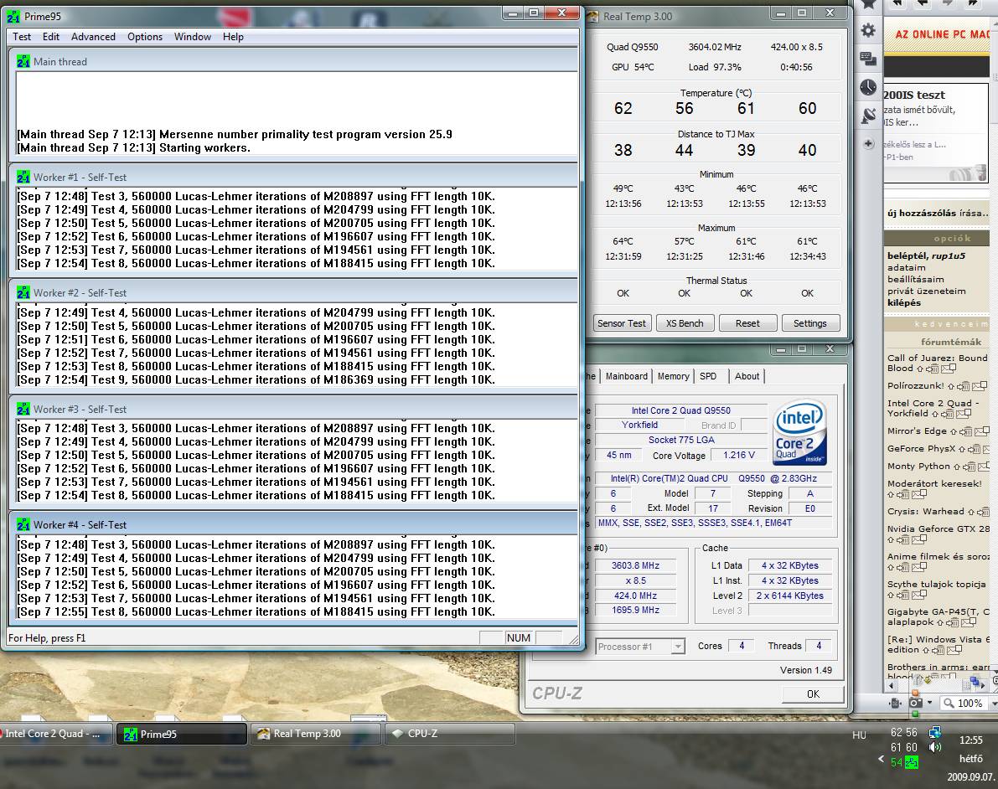Click the browser Fast Forward double-arrow button
This screenshot has width=998, height=789.
point(972,3)
